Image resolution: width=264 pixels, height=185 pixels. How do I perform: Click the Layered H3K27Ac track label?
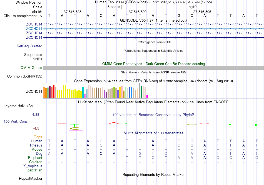tap(18, 106)
